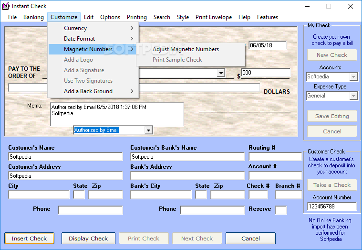Open the Print Envelope menu

214,17
